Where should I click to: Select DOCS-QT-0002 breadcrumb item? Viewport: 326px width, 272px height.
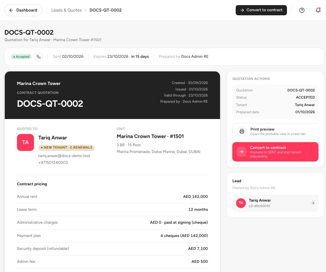[105, 10]
